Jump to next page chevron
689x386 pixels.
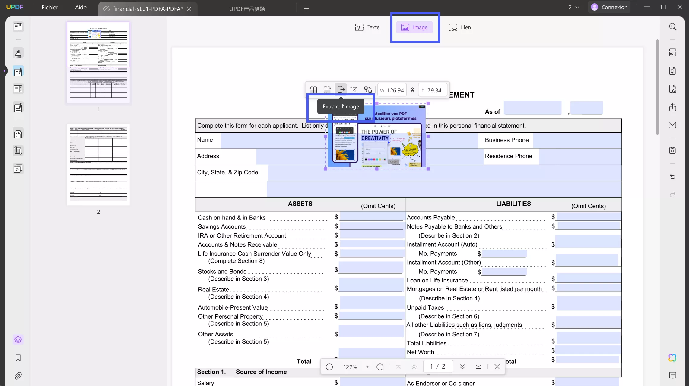tap(462, 367)
